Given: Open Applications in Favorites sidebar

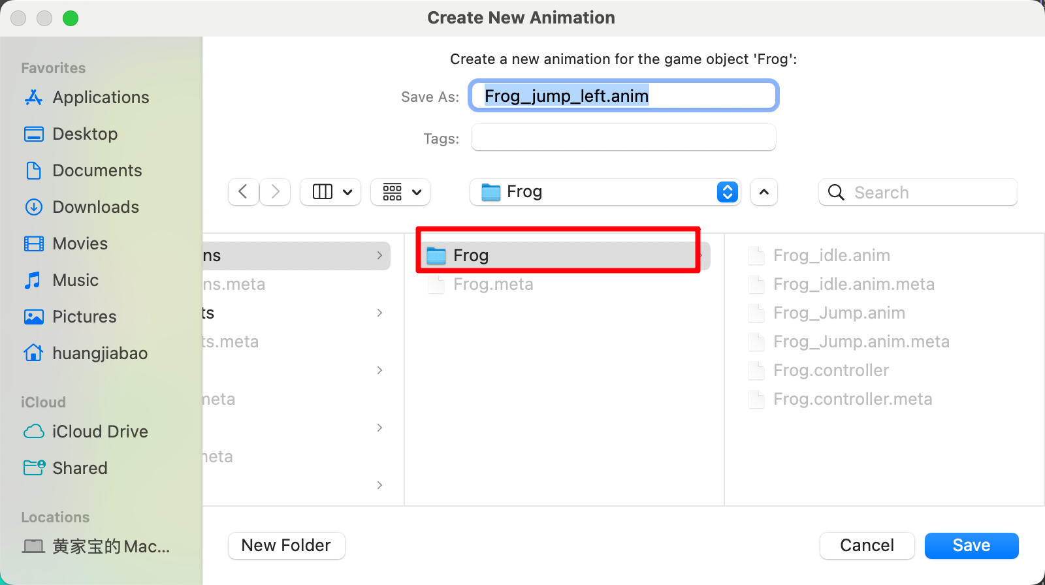Looking at the screenshot, I should coord(86,97).
